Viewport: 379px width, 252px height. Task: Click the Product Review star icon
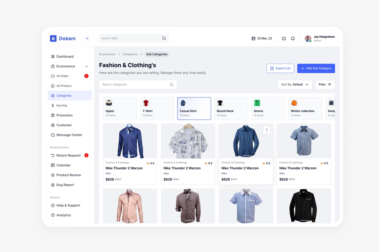coord(53,175)
